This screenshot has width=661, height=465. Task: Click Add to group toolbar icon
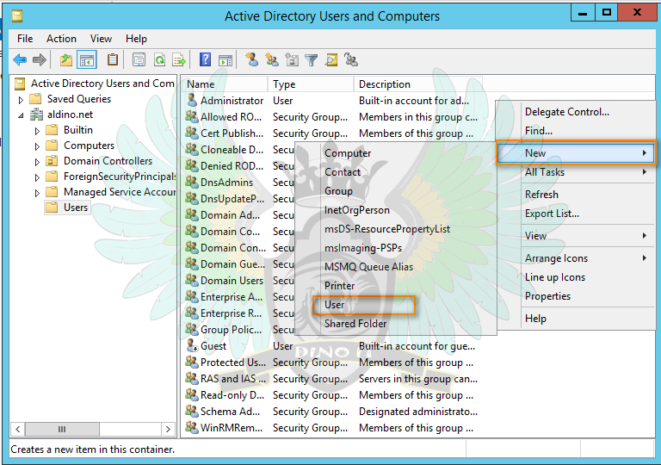351,59
